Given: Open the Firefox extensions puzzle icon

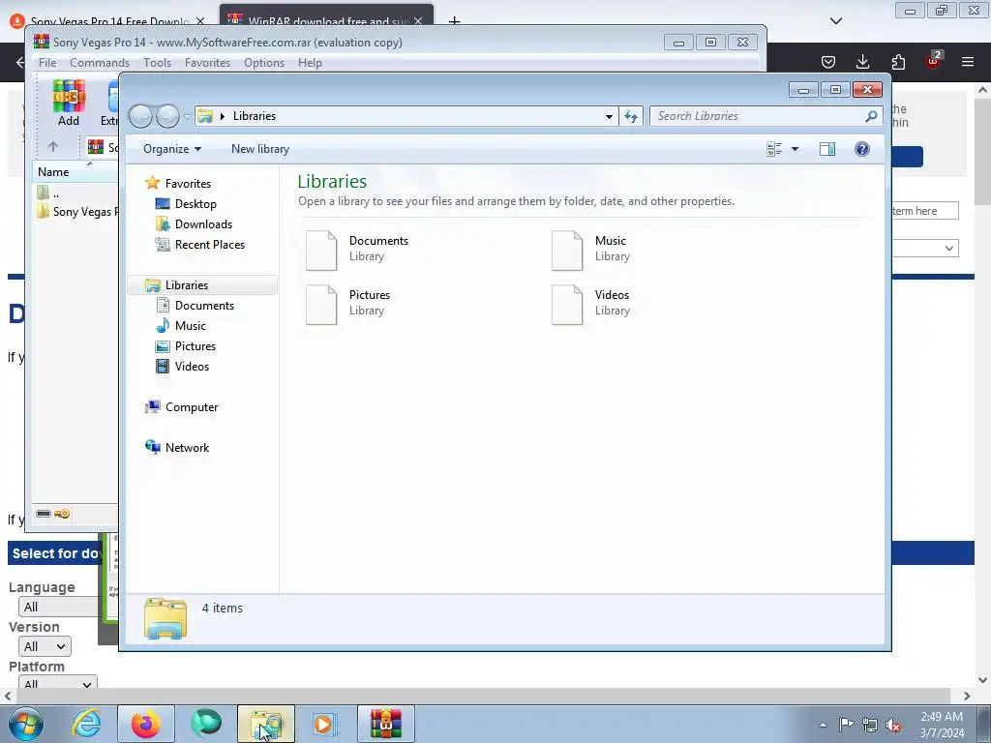Looking at the screenshot, I should 898,61.
